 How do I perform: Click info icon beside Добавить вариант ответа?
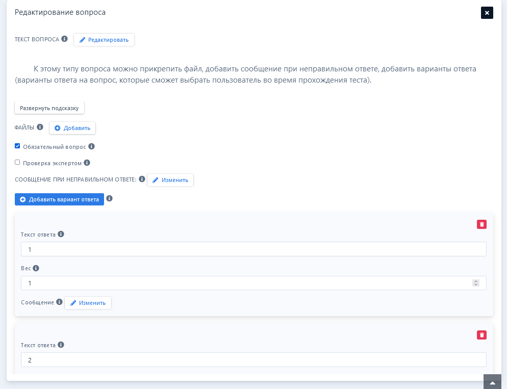click(109, 198)
